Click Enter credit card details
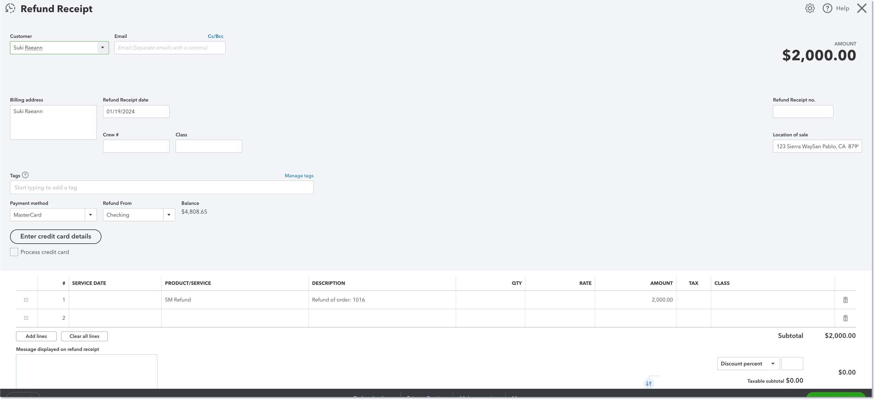The image size is (878, 403). point(55,236)
